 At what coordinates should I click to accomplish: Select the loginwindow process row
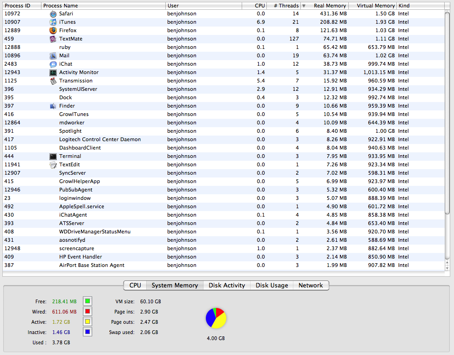point(224,198)
